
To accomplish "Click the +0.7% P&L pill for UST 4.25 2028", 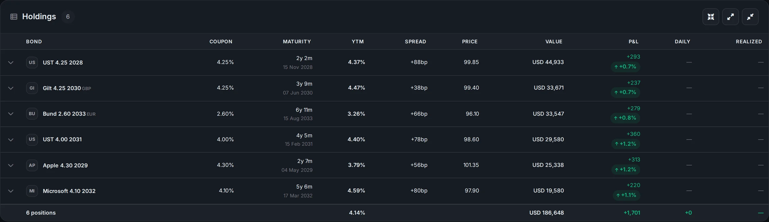I will pyautogui.click(x=625, y=67).
